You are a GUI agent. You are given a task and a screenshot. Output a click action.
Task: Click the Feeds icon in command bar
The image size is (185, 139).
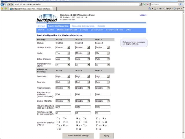(x=155, y=9)
